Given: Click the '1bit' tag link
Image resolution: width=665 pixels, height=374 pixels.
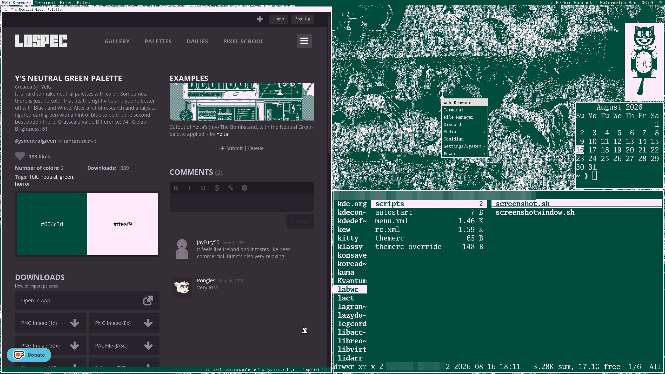Looking at the screenshot, I should coord(33,177).
